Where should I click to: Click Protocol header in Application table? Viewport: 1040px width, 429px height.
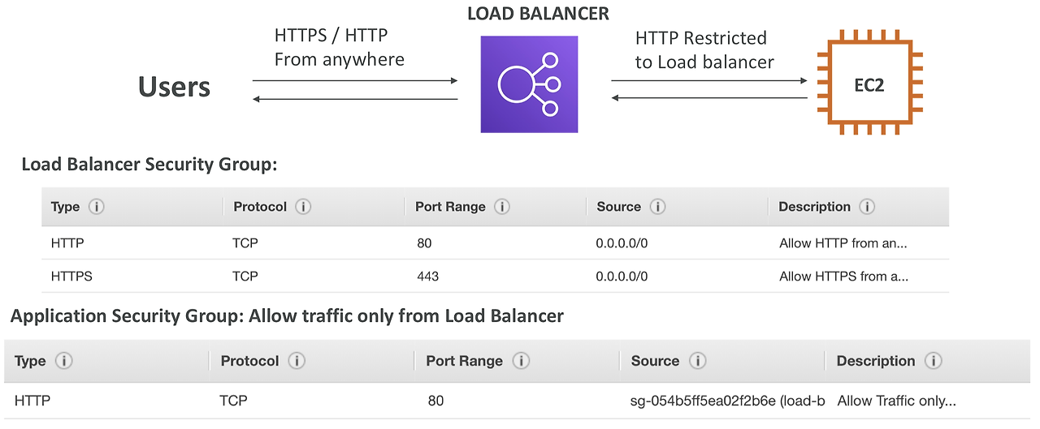click(x=249, y=361)
